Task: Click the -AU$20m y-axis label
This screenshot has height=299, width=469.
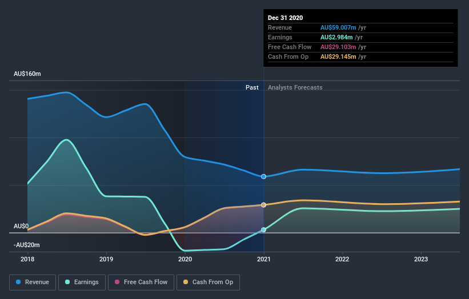Action: [x=27, y=245]
